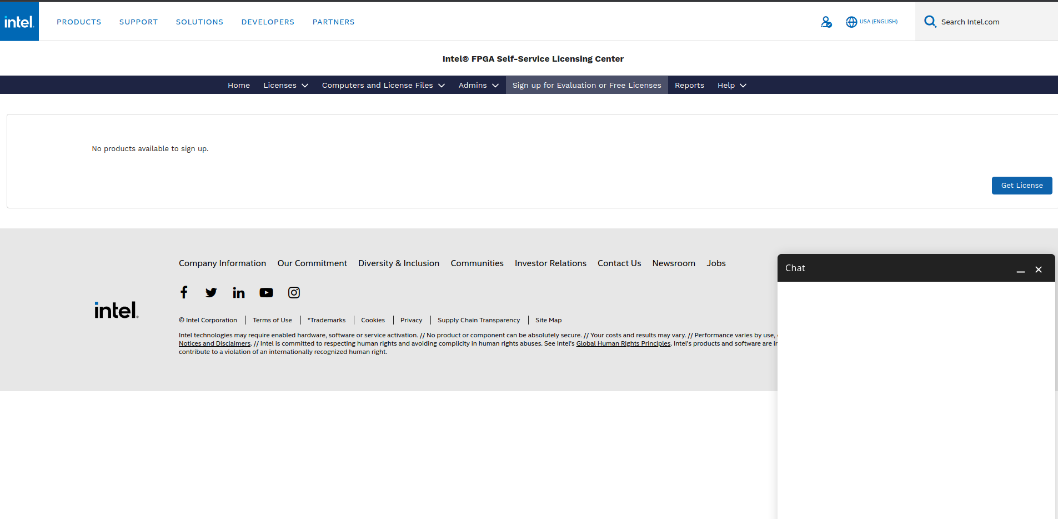Click the globe language selector icon
The image size is (1058, 519).
click(851, 22)
